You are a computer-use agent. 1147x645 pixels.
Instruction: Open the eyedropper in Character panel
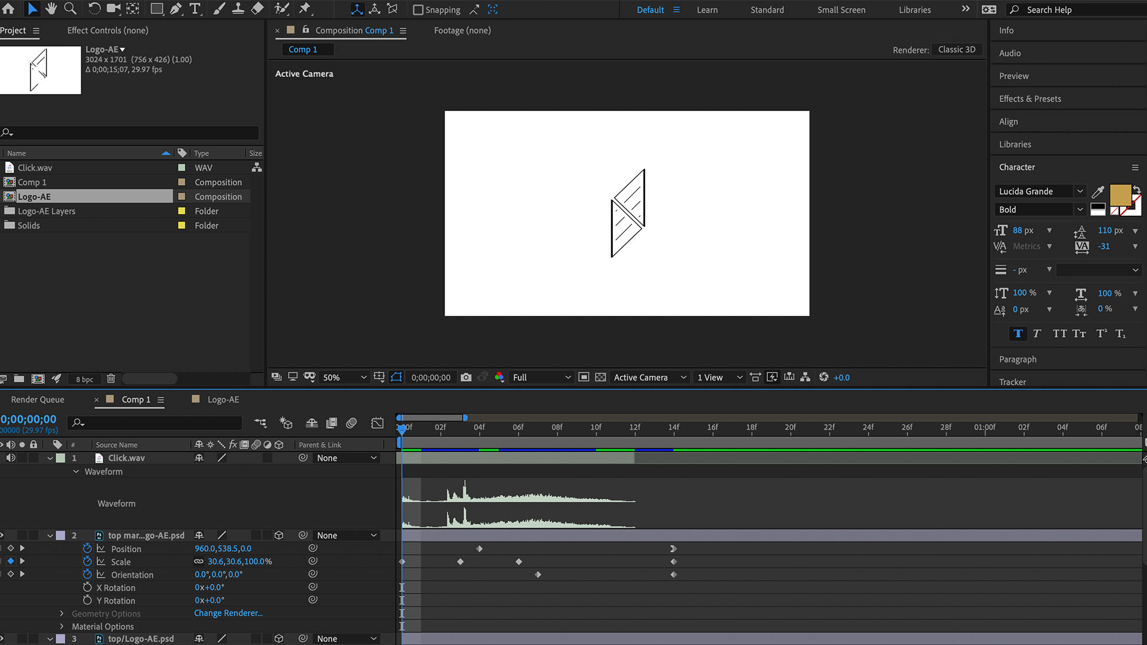[1097, 192]
